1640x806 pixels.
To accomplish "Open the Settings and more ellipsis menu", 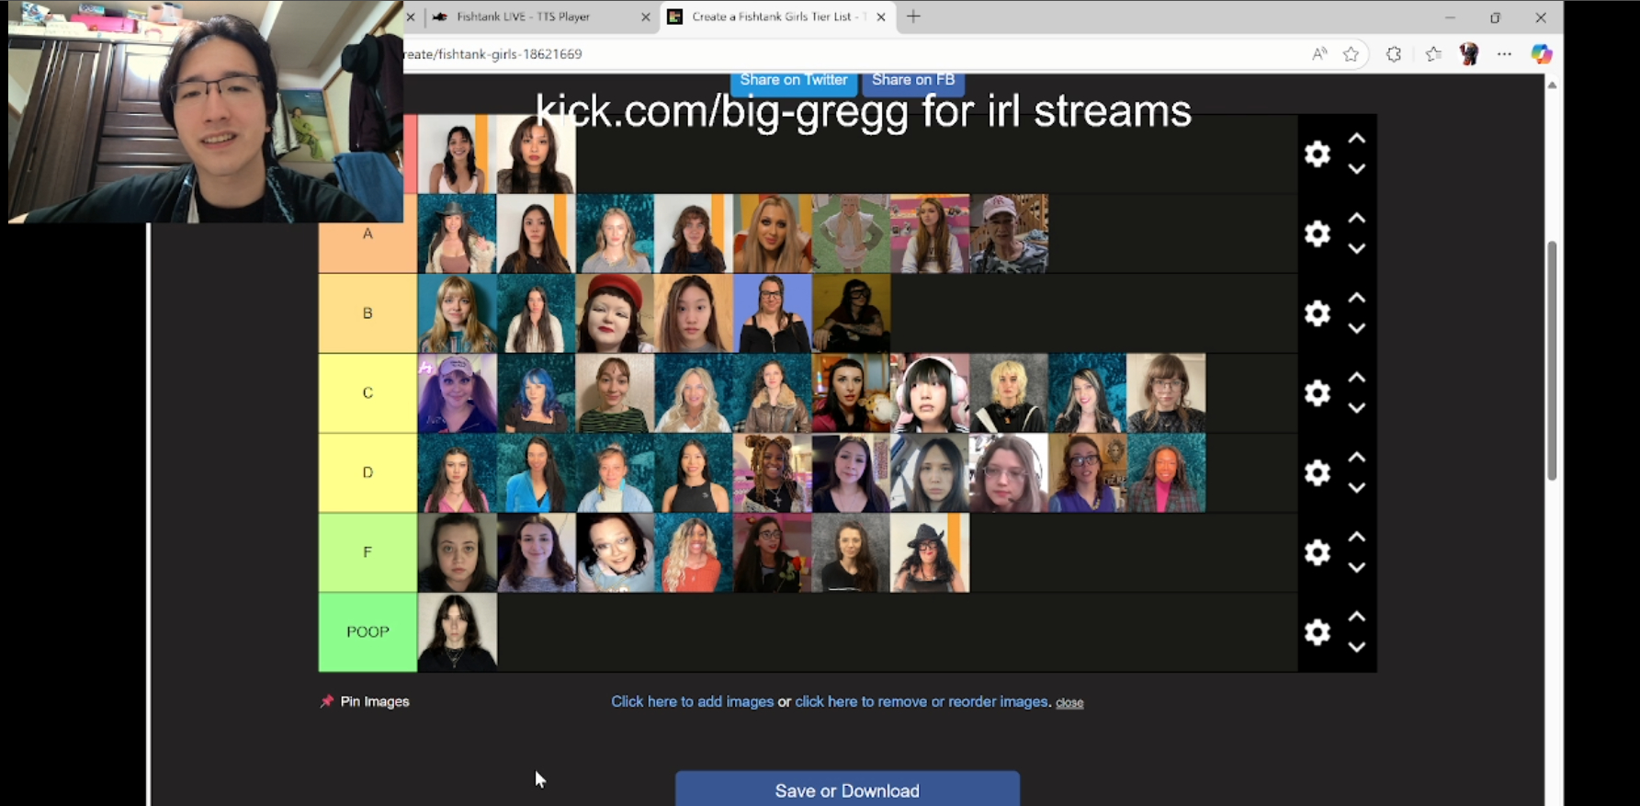I will point(1504,54).
